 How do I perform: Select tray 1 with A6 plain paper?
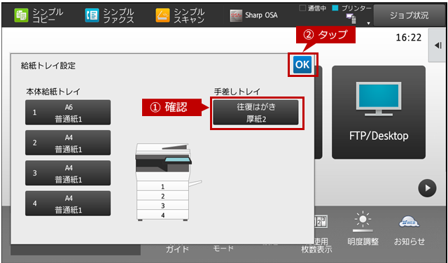tap(68, 112)
